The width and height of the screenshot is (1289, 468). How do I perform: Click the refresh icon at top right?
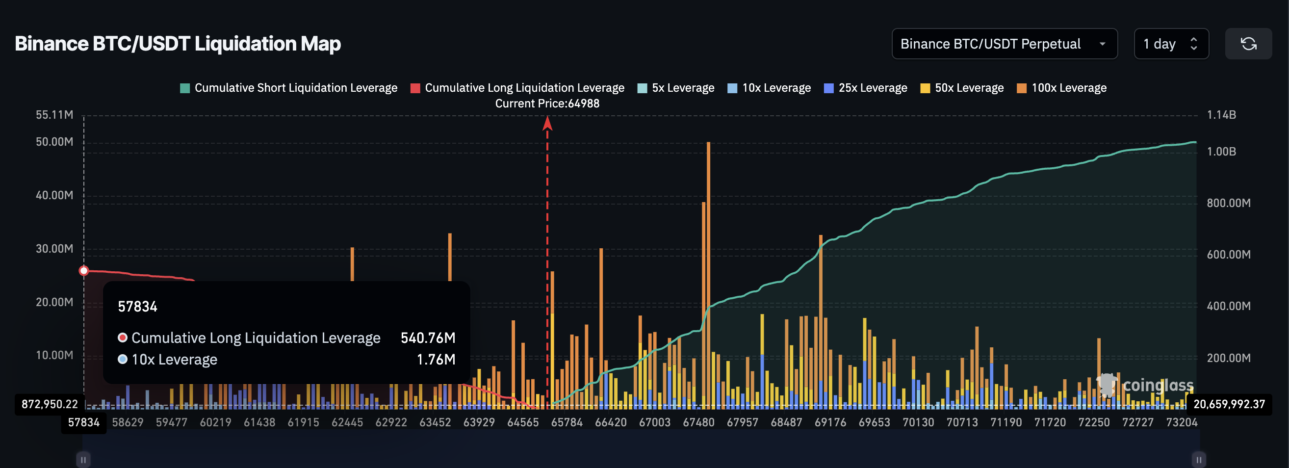pos(1248,44)
